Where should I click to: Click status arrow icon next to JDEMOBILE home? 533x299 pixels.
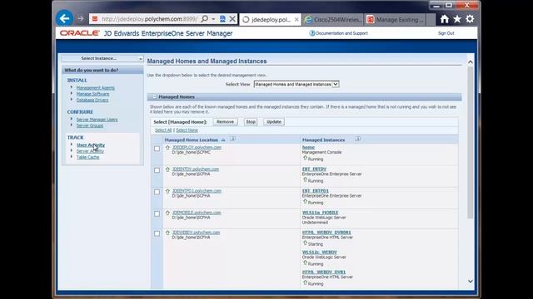point(167,213)
